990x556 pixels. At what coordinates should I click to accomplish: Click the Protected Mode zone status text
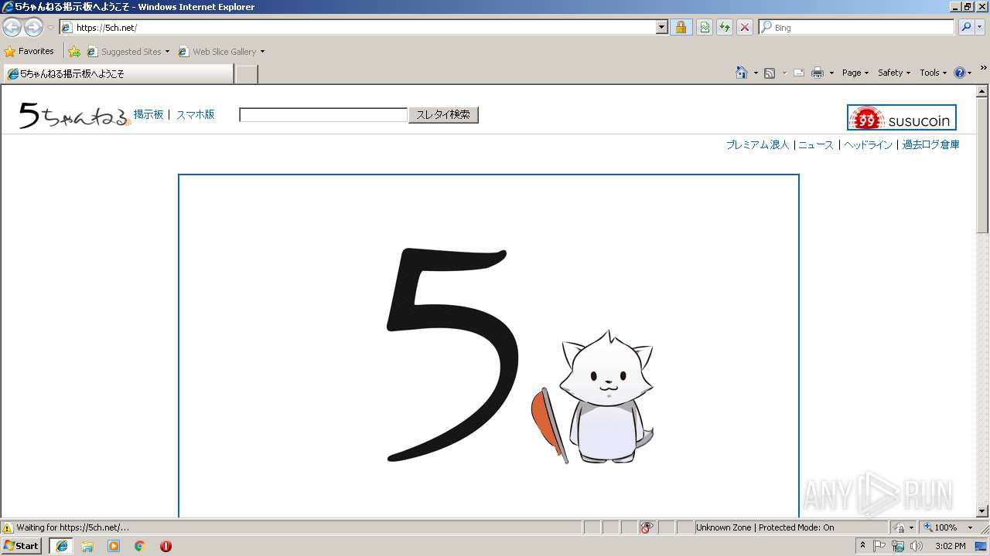point(765,527)
